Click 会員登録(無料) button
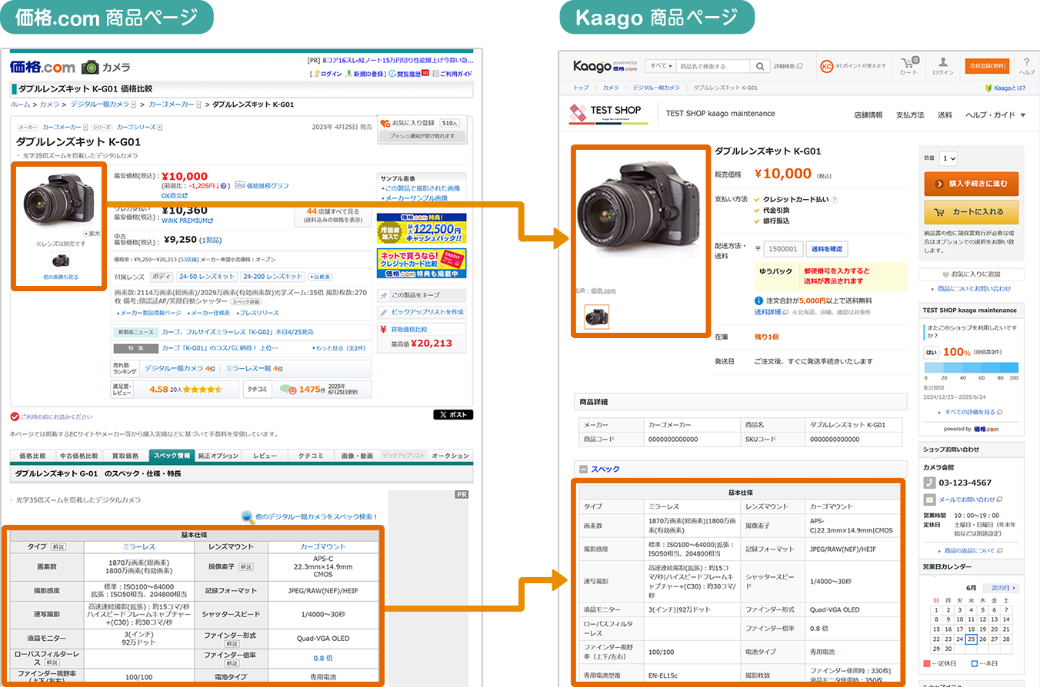This screenshot has height=687, width=1040. [986, 66]
